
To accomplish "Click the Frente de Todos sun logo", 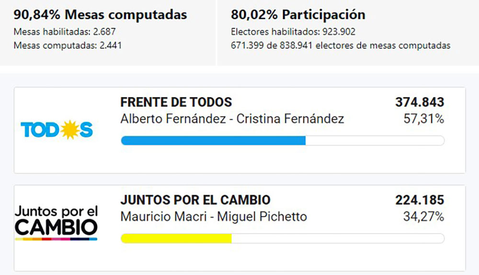I will point(57,130).
